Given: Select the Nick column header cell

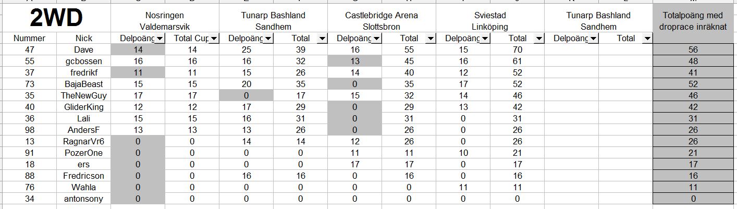Looking at the screenshot, I should coord(84,39).
